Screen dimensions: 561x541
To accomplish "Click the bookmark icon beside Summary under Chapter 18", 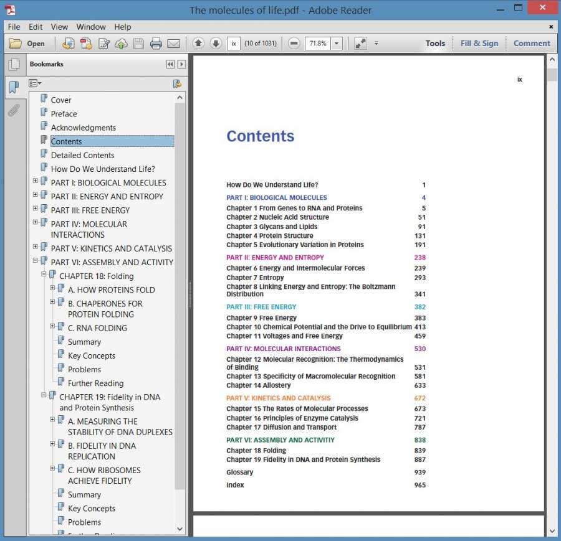I will (61, 340).
